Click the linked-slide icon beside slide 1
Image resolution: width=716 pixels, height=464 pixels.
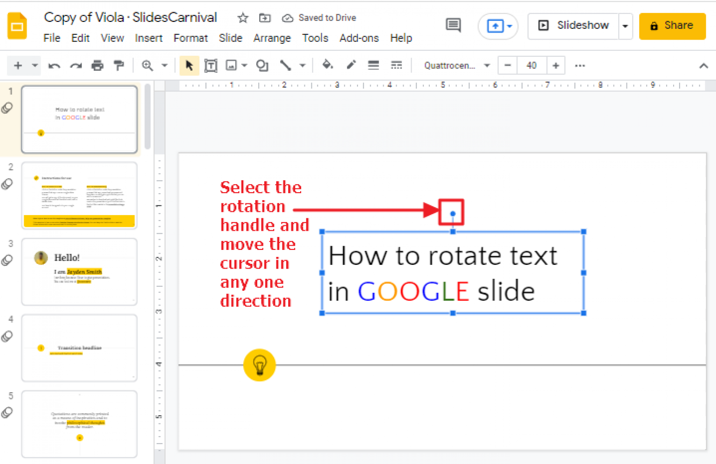(x=7, y=108)
